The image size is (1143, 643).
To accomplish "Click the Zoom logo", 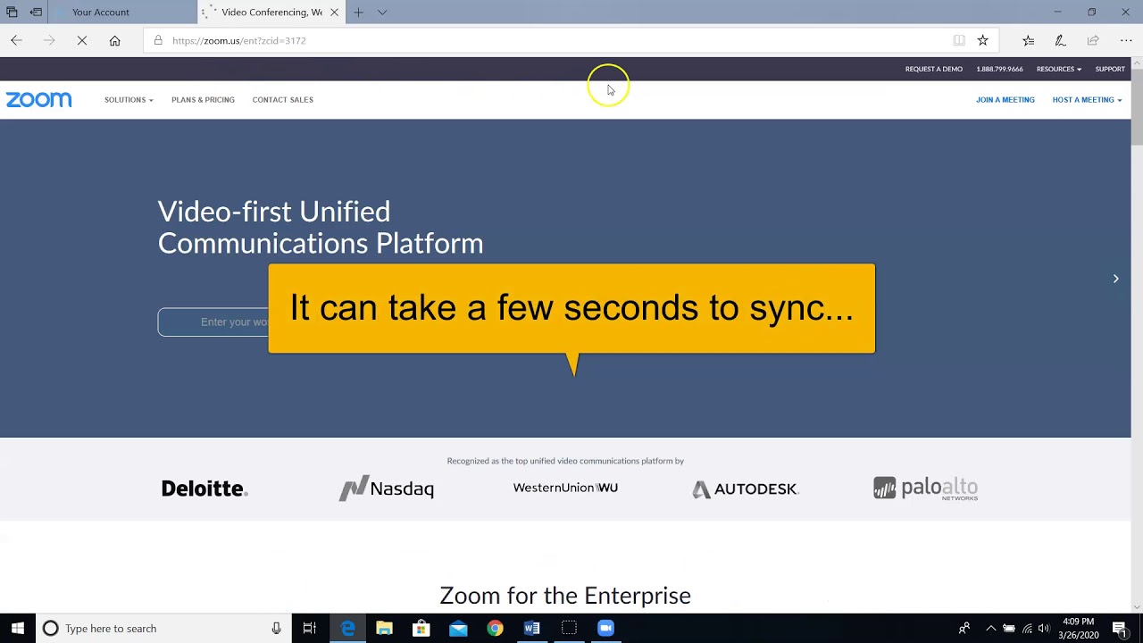I will pos(39,100).
